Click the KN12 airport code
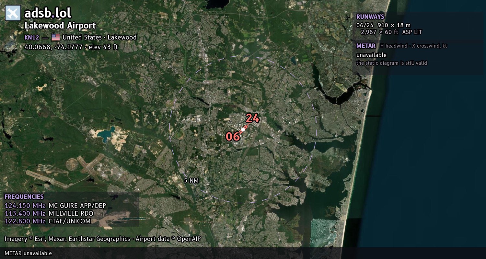The height and width of the screenshot is (259, 486). (x=32, y=37)
